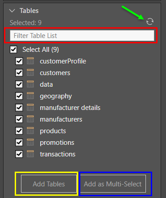This screenshot has width=166, height=198.
Task: Collapse the Tables section chevron
Action: point(12,11)
